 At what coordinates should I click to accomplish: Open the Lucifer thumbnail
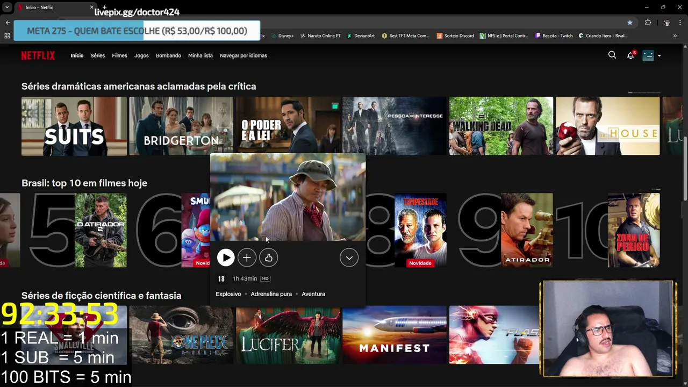tap(288, 335)
